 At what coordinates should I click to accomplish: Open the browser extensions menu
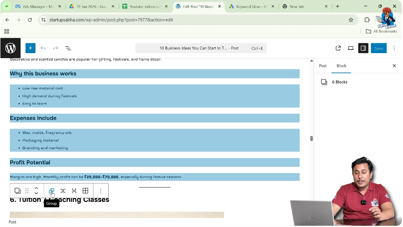[x=367, y=20]
